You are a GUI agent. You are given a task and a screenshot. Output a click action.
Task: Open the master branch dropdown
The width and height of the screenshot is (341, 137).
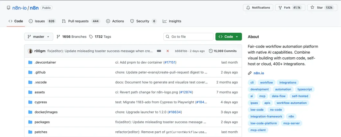pos(39,37)
